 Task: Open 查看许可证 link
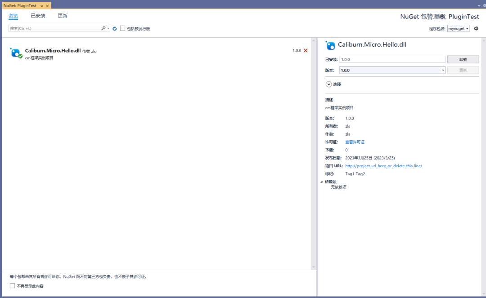click(355, 142)
